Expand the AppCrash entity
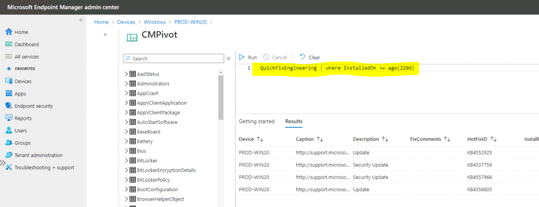539x207 pixels. [x=126, y=93]
